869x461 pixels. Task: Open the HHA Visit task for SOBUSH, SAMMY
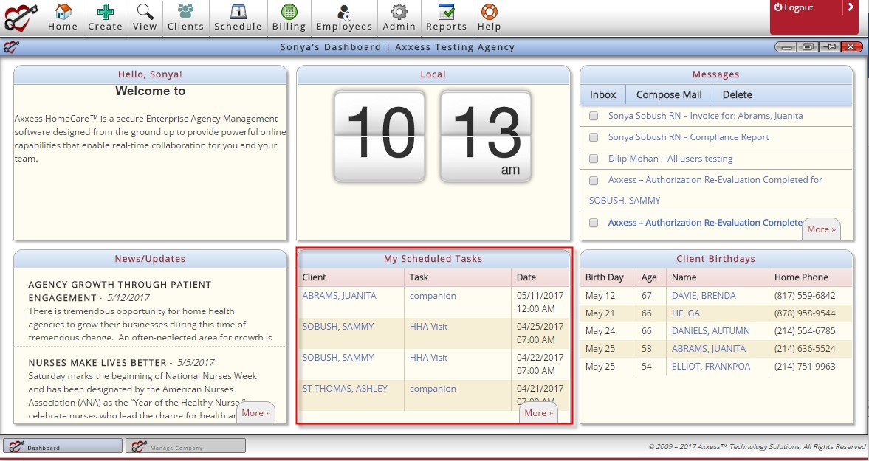[x=428, y=326]
